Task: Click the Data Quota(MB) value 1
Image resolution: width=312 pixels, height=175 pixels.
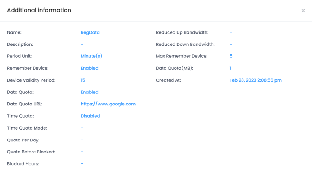Action: pos(230,68)
